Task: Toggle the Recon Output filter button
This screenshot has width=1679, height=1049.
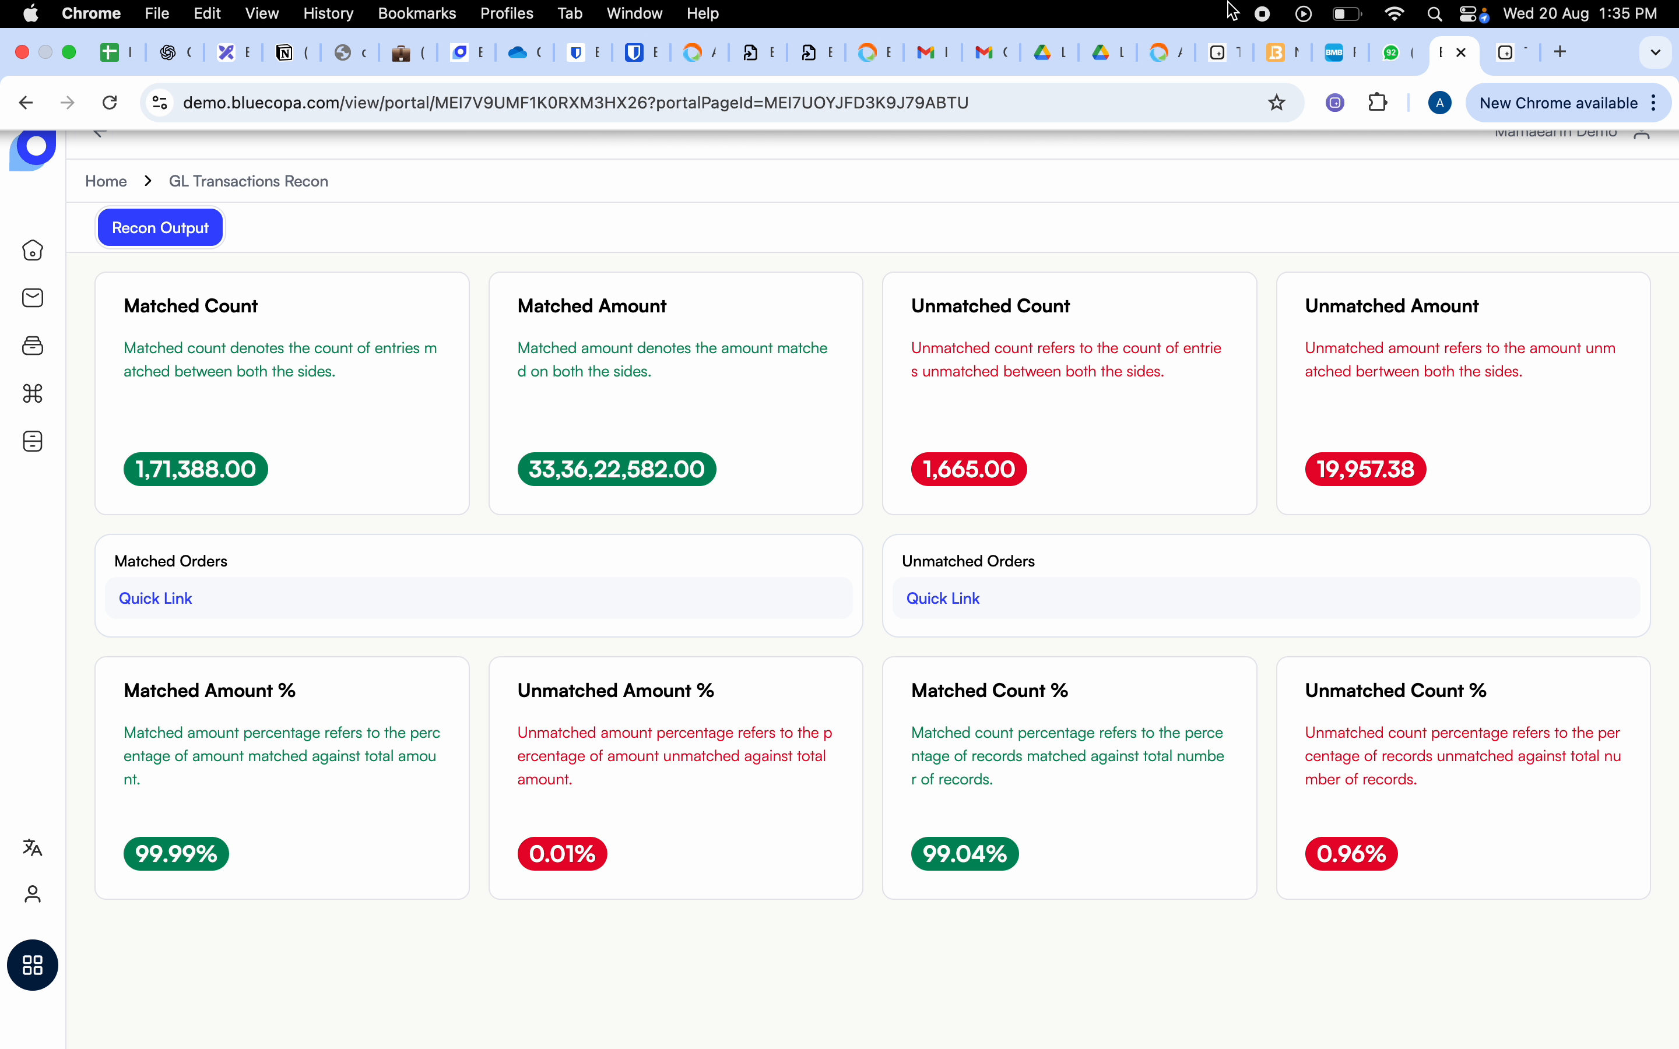Action: [x=160, y=227]
